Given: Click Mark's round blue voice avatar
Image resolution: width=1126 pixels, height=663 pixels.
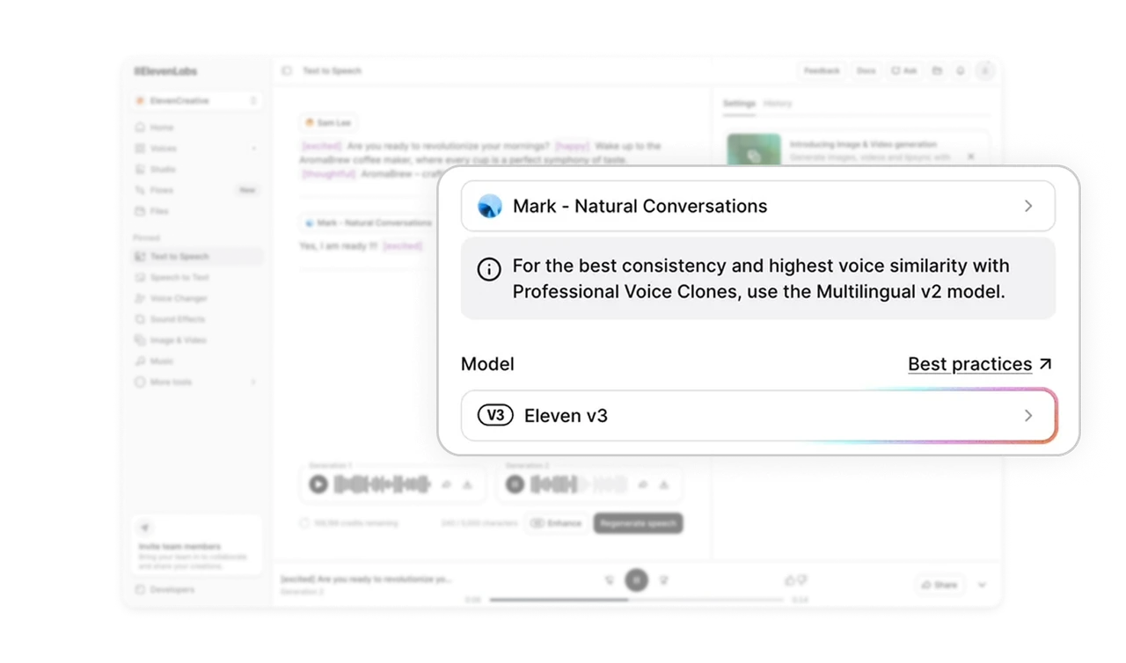Looking at the screenshot, I should pos(490,207).
